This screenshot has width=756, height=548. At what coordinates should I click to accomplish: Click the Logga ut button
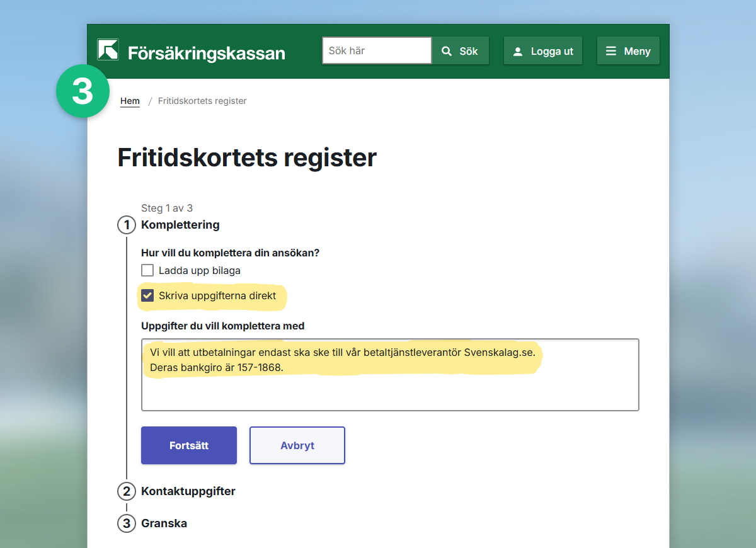tap(543, 51)
